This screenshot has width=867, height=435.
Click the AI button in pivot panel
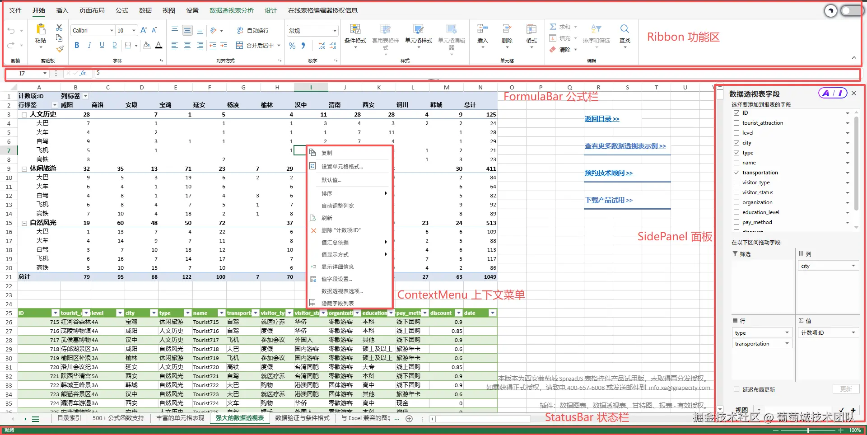(833, 93)
